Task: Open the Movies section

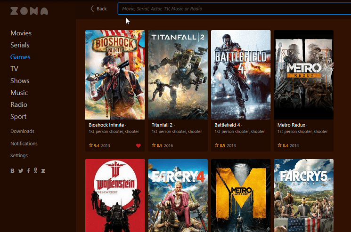Action: point(21,33)
